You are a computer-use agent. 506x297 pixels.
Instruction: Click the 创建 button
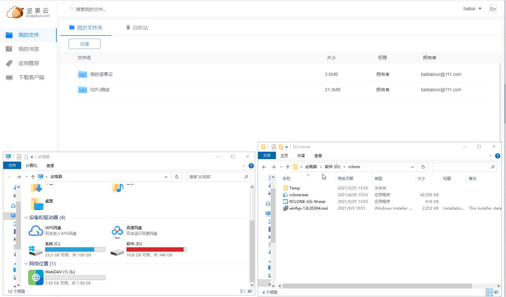(85, 44)
